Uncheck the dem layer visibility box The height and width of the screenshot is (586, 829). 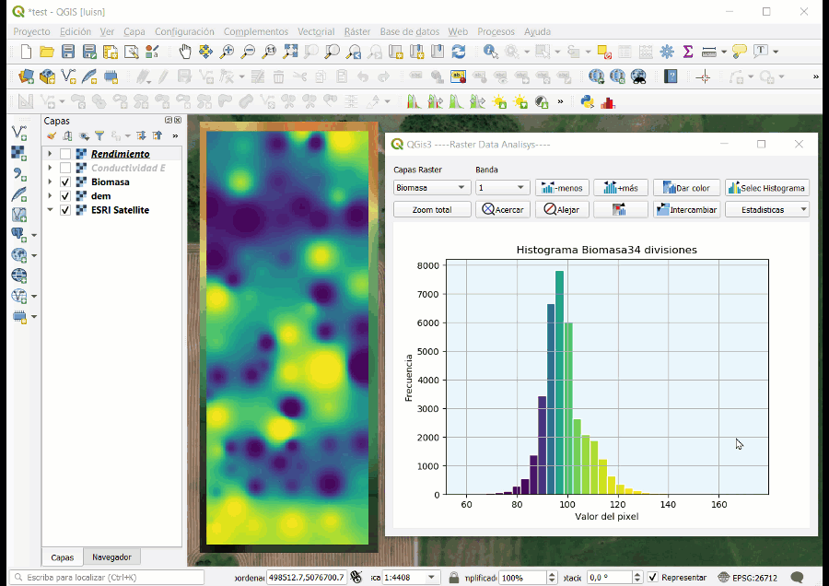pos(65,196)
